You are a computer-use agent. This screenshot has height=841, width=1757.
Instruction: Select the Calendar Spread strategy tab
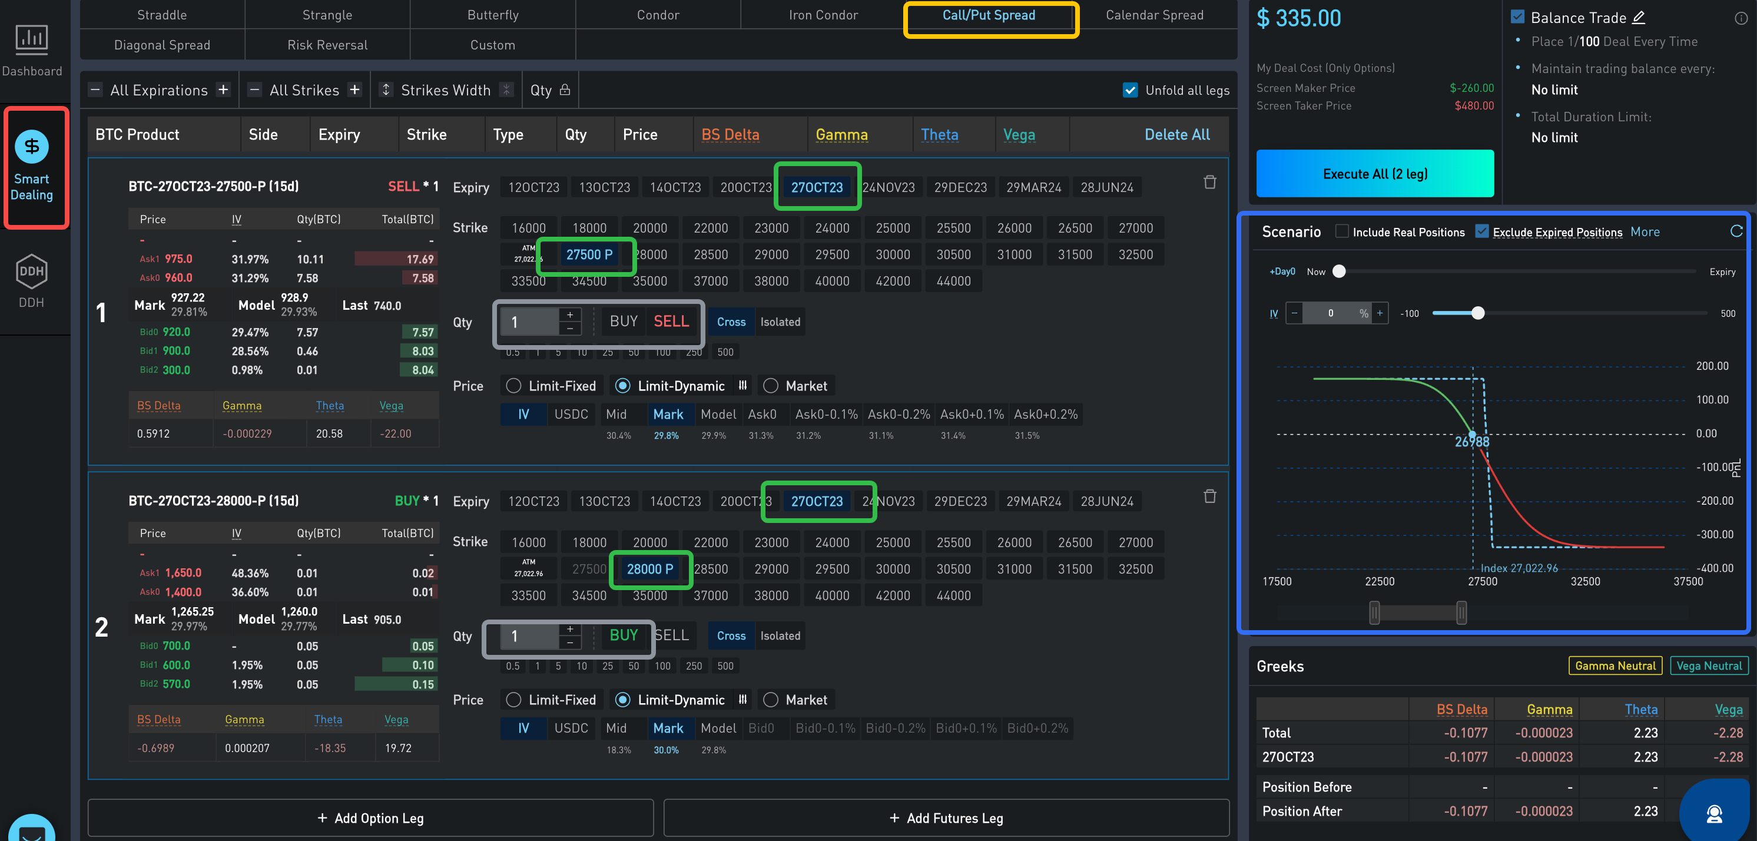1154,15
